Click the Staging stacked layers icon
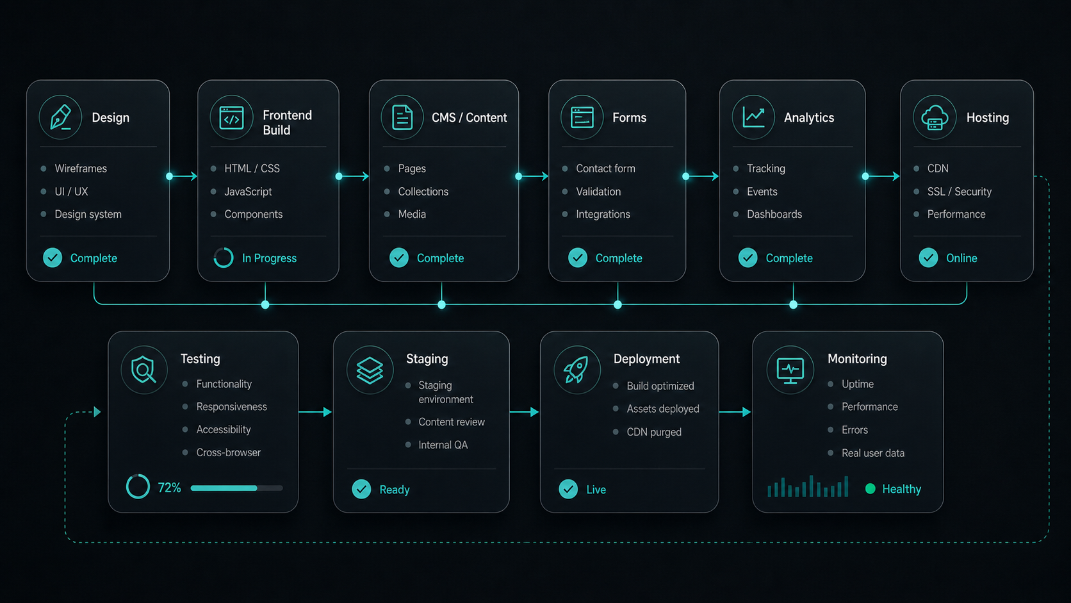Image resolution: width=1071 pixels, height=603 pixels. point(370,370)
